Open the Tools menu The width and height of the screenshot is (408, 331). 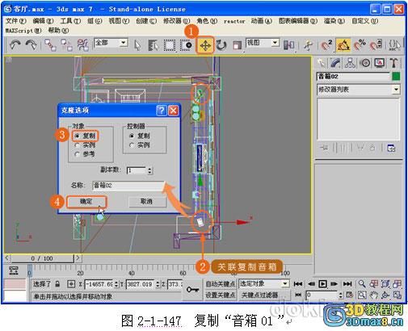click(x=70, y=21)
